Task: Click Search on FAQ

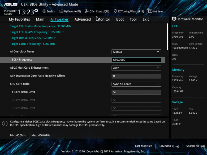Action: (x=196, y=146)
